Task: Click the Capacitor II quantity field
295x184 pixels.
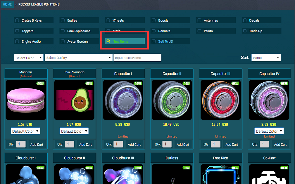Action: tap(167, 144)
